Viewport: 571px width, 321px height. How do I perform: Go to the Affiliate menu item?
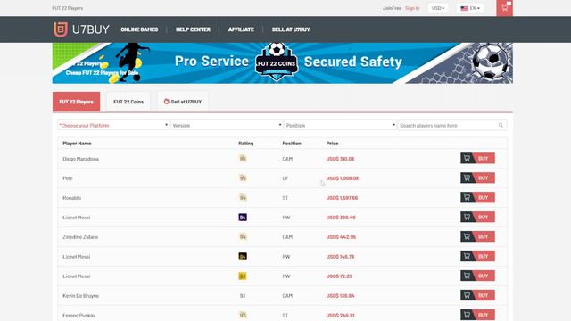point(241,29)
